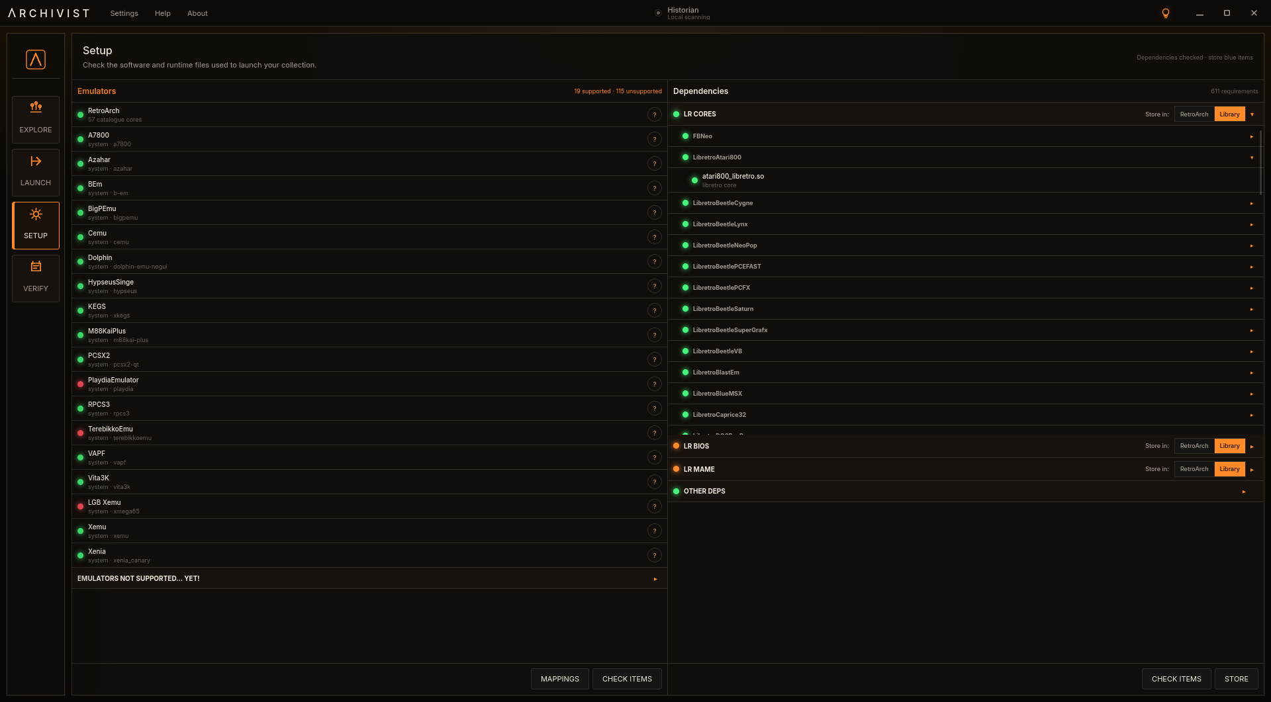
Task: Open the Help menu
Action: coord(162,13)
